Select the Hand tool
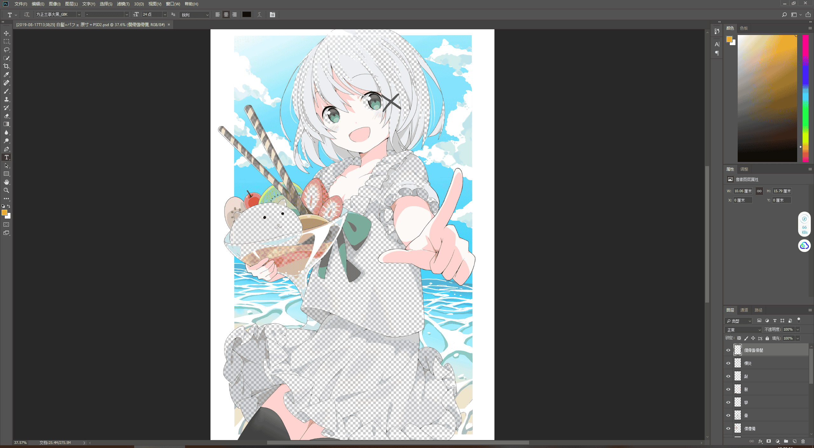This screenshot has height=448, width=814. 6,182
